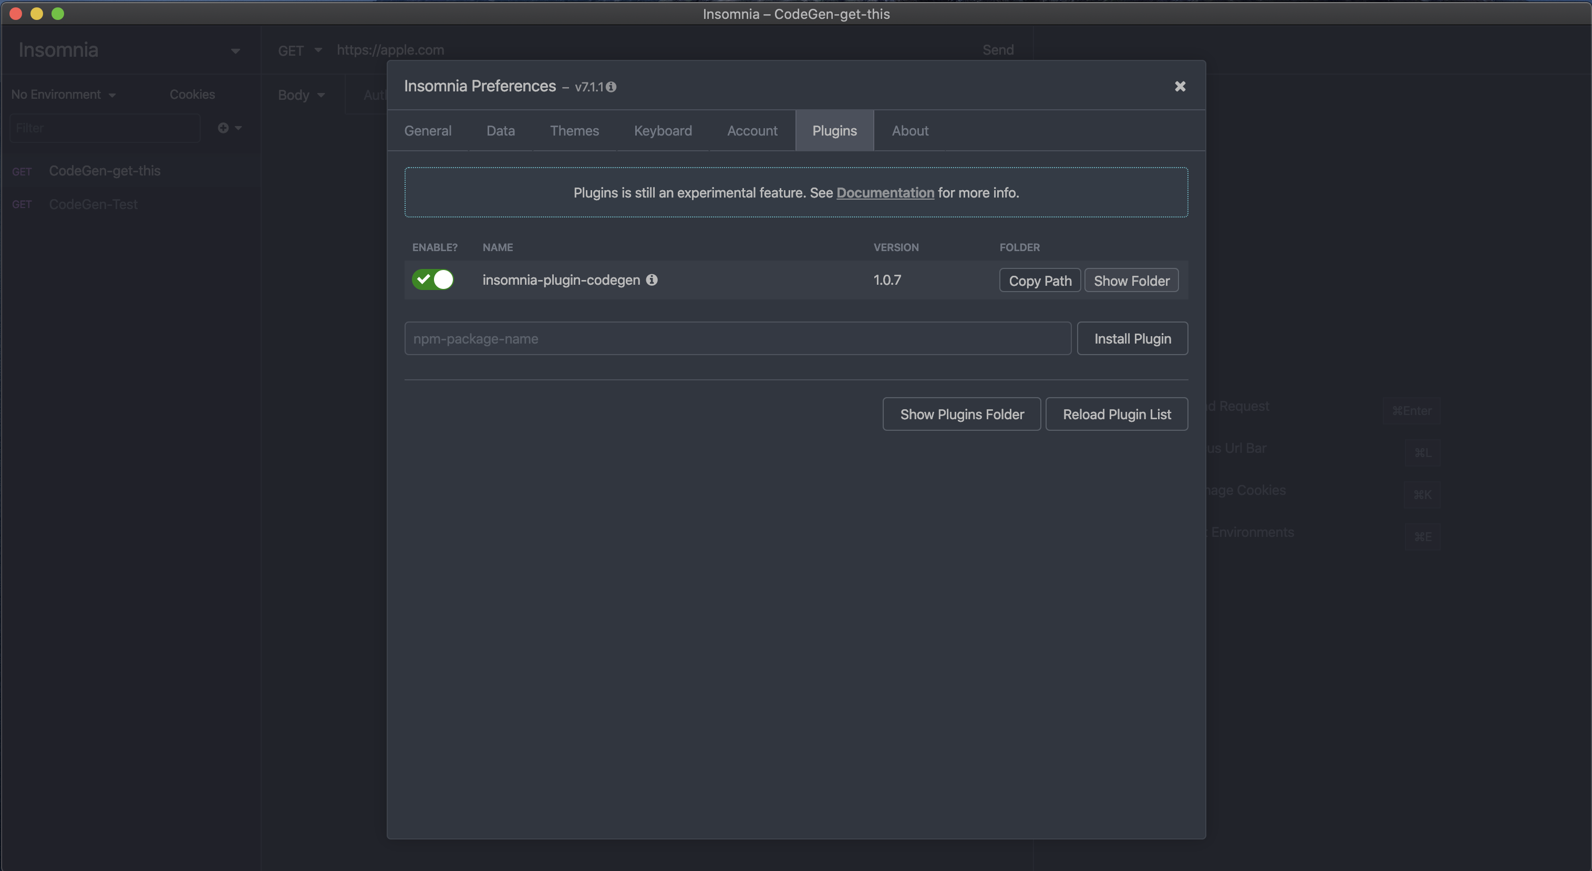Switch to the General tab
This screenshot has height=871, width=1592.
pos(428,131)
